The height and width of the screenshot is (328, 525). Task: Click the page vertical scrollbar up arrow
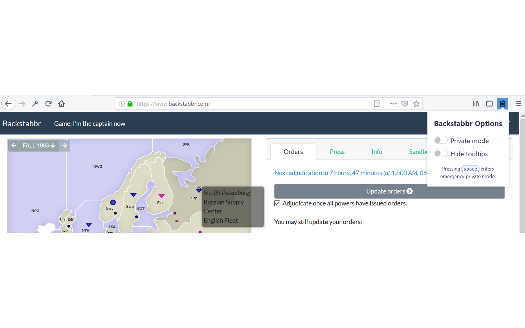(x=522, y=116)
